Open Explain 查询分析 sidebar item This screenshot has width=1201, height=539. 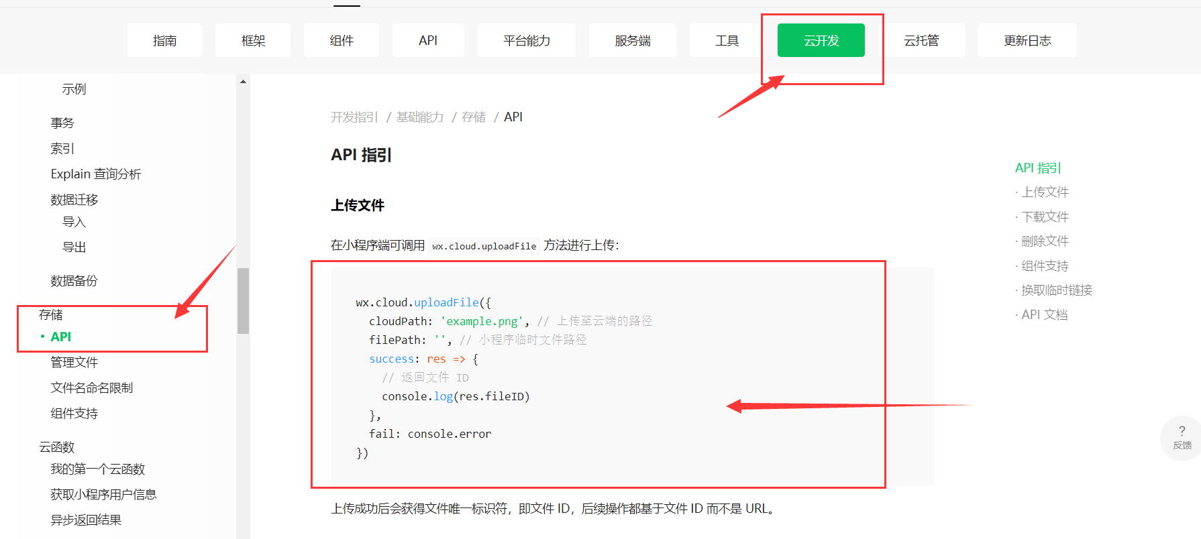click(96, 174)
